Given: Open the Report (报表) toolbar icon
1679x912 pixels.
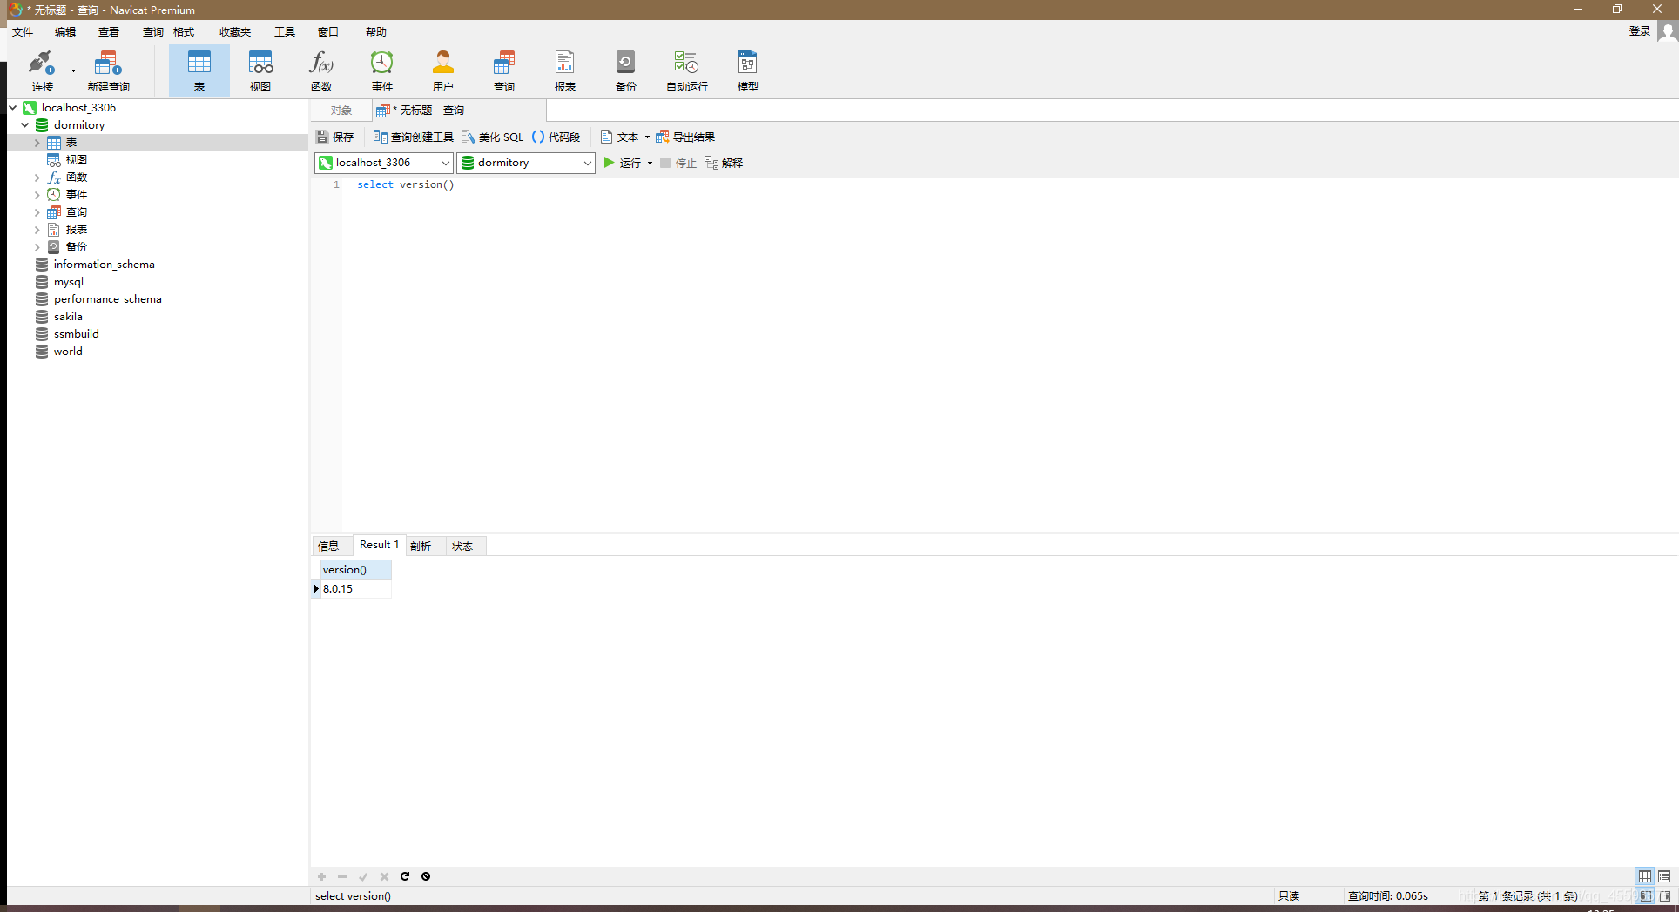Looking at the screenshot, I should point(565,70).
